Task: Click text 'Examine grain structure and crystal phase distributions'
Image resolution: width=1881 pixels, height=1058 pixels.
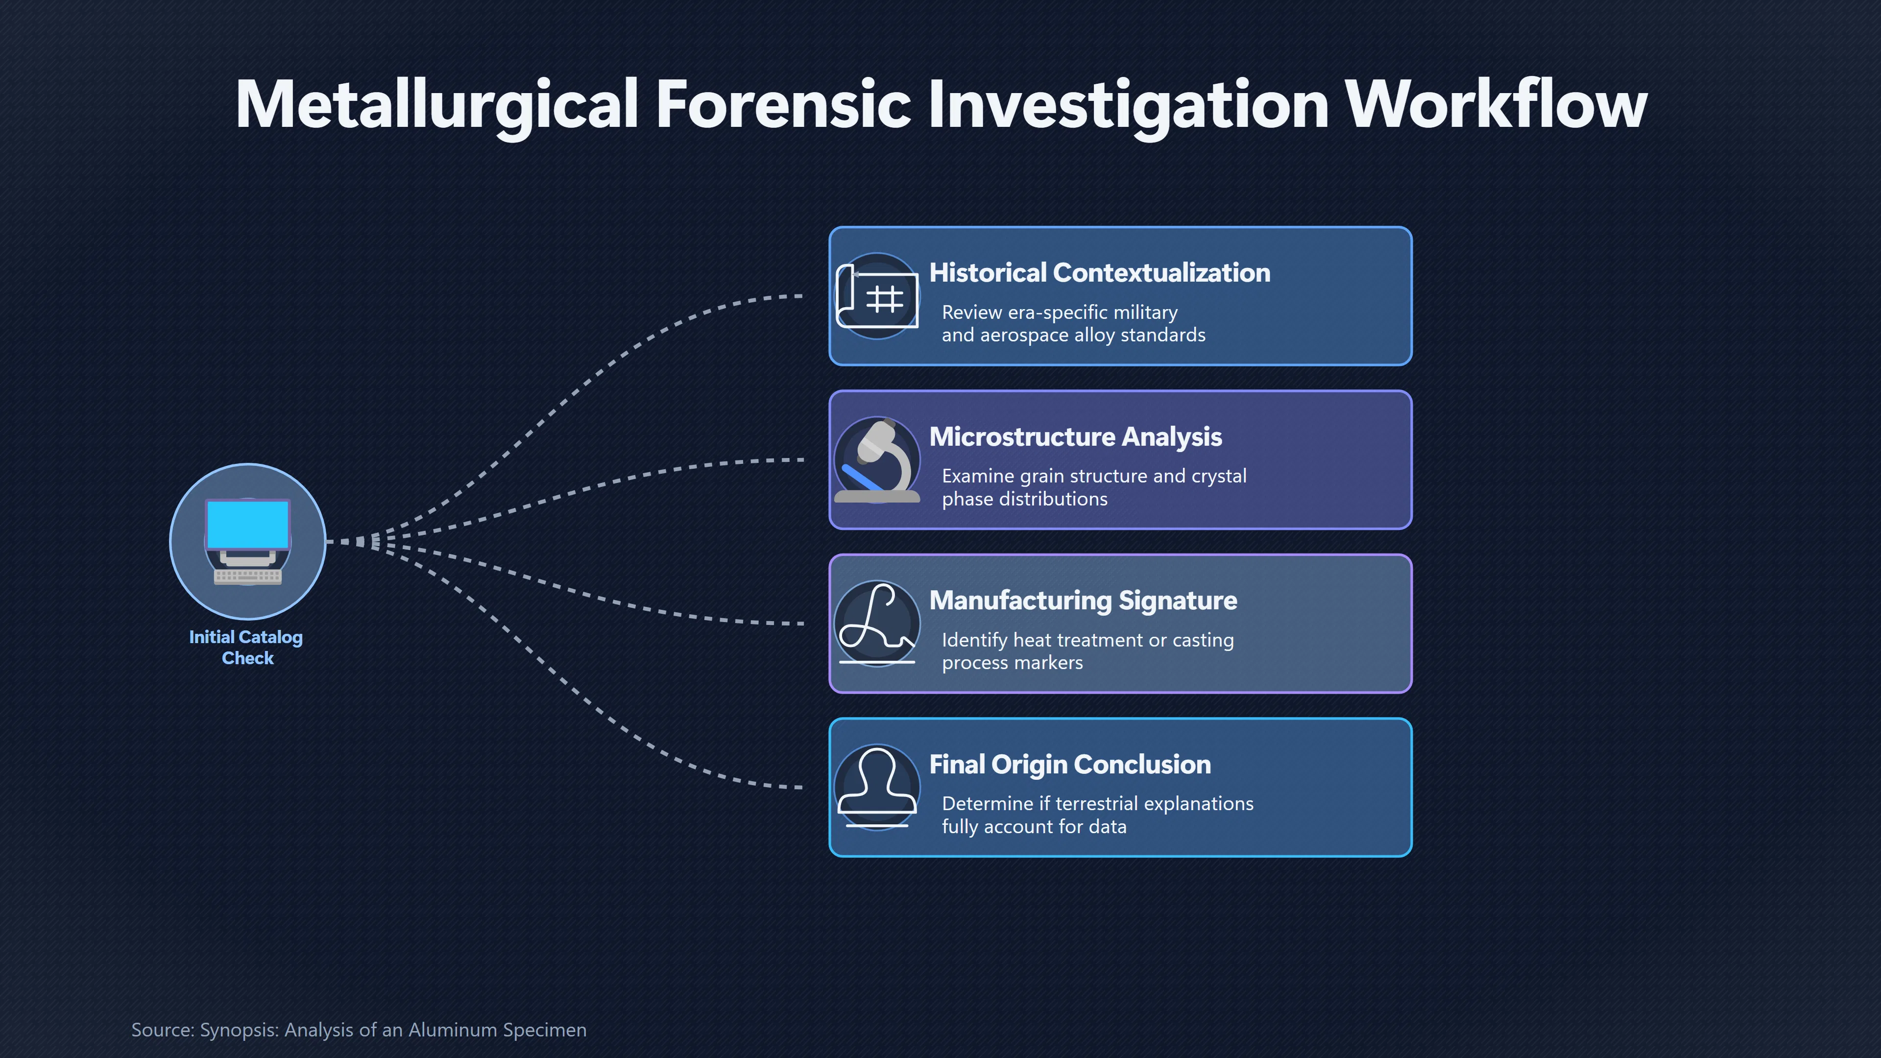Action: (x=1094, y=487)
